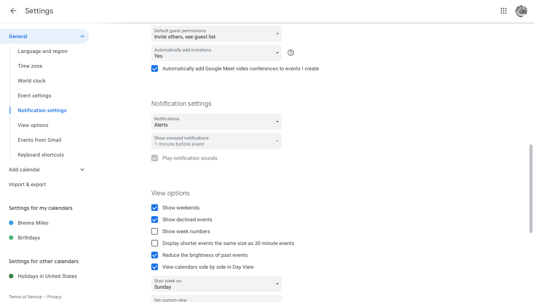The image size is (534, 302).
Task: Click Import & export in the sidebar
Action: click(x=27, y=184)
